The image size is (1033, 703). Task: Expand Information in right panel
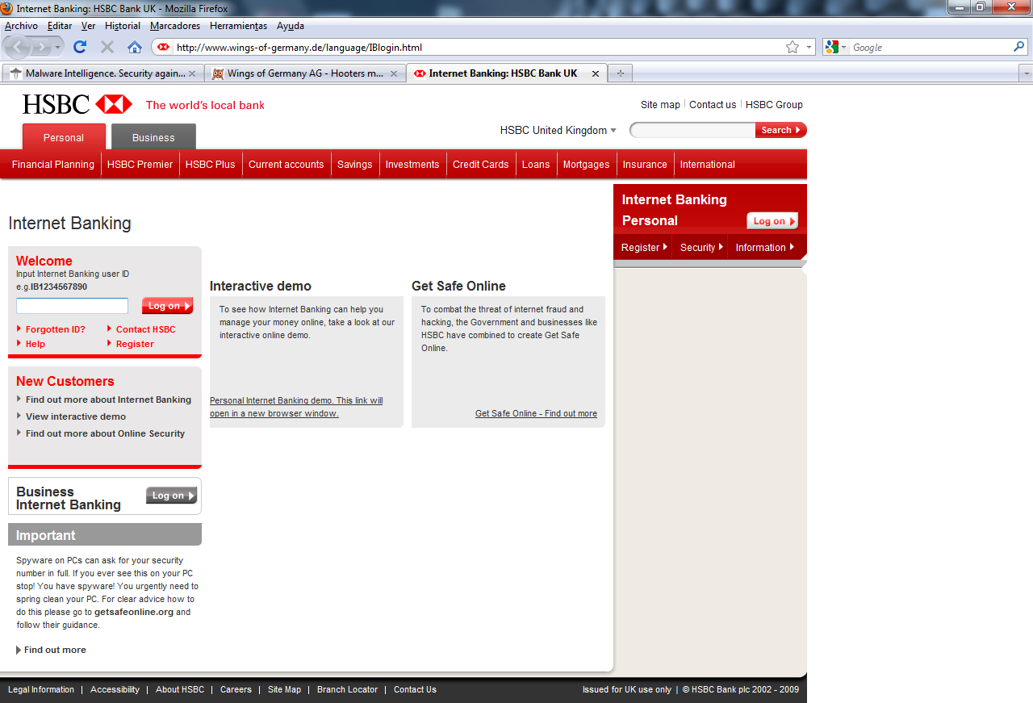[x=765, y=247]
